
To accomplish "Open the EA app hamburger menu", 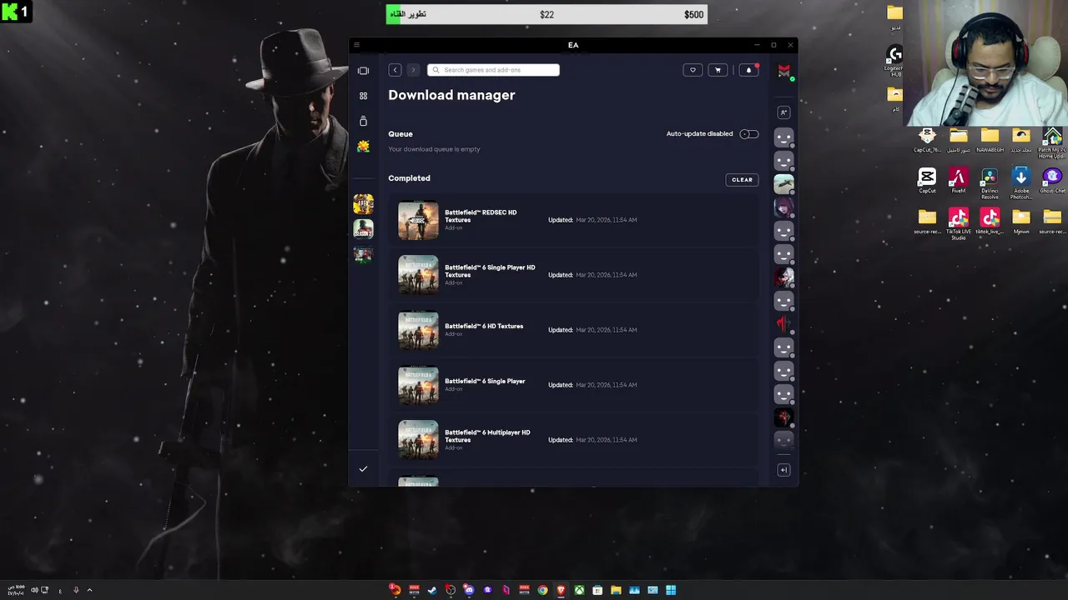I will coord(356,45).
